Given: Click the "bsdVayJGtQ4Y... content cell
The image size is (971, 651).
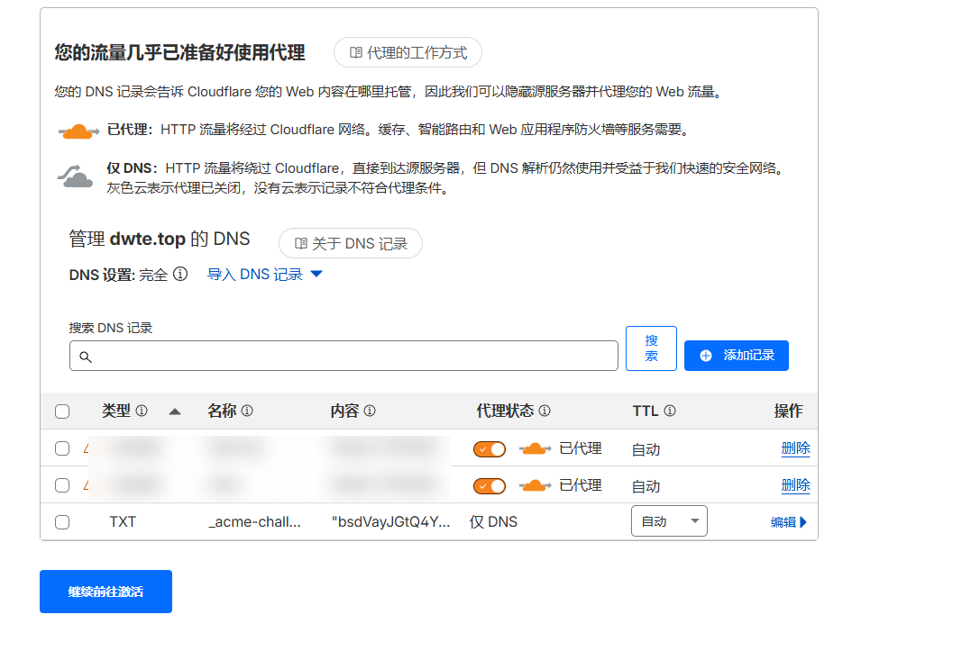Looking at the screenshot, I should tap(390, 521).
